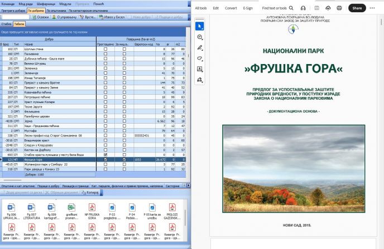Open NP FRUSKA GORA PDF file
The image size is (384, 249).
tap(92, 211)
